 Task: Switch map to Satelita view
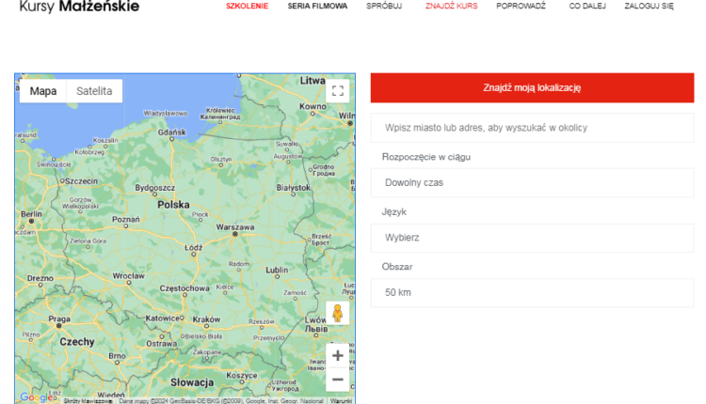click(94, 91)
